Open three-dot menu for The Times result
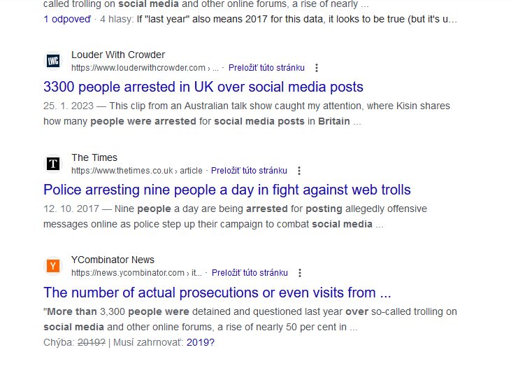The height and width of the screenshot is (373, 511). 299,171
